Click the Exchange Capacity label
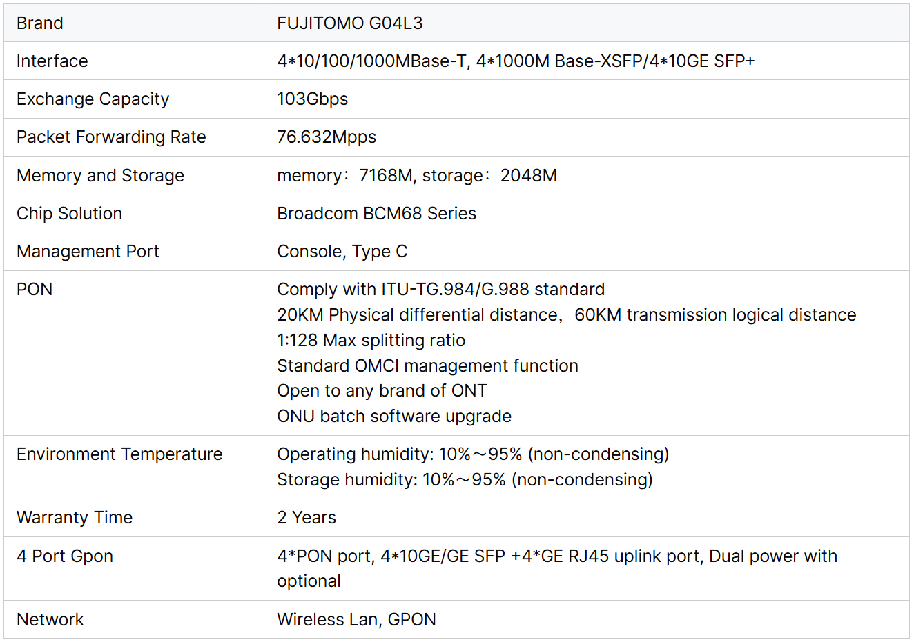Image resolution: width=914 pixels, height=642 pixels. (93, 99)
